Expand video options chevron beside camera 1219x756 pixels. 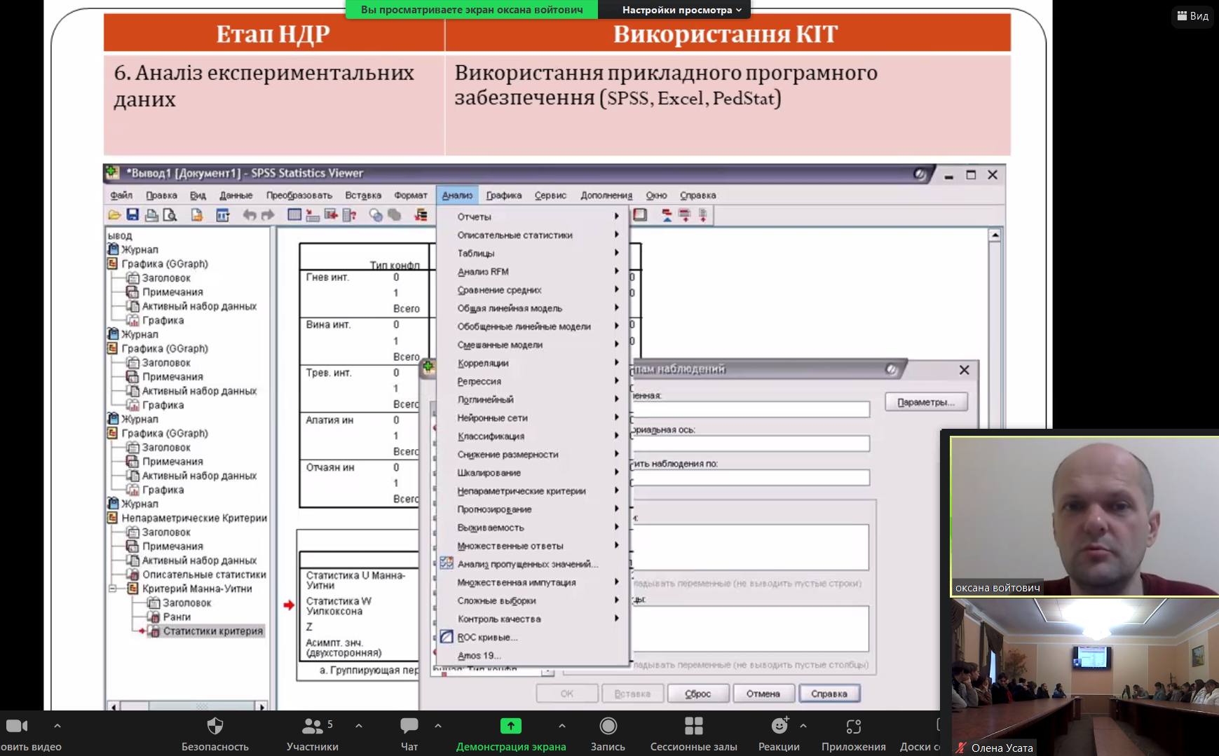pyautogui.click(x=57, y=726)
